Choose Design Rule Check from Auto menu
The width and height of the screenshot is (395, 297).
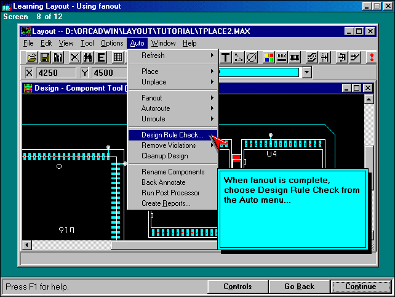(172, 135)
